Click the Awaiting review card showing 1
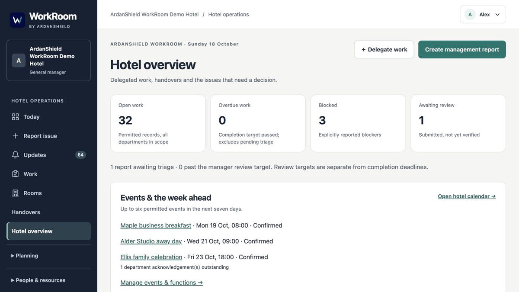This screenshot has width=519, height=292. [458, 123]
